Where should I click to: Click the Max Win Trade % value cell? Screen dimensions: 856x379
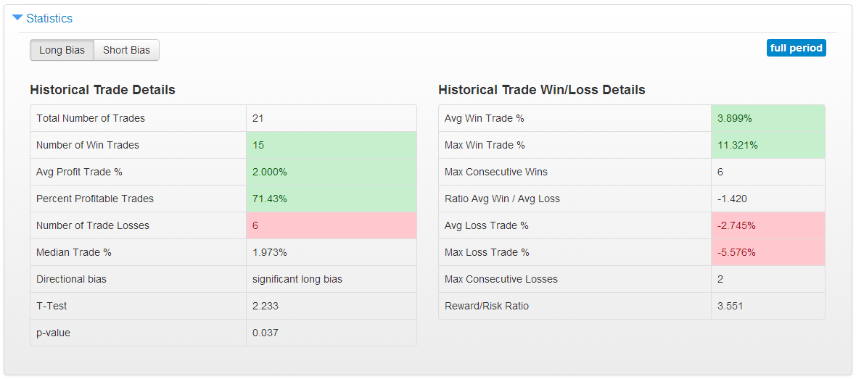click(x=767, y=145)
